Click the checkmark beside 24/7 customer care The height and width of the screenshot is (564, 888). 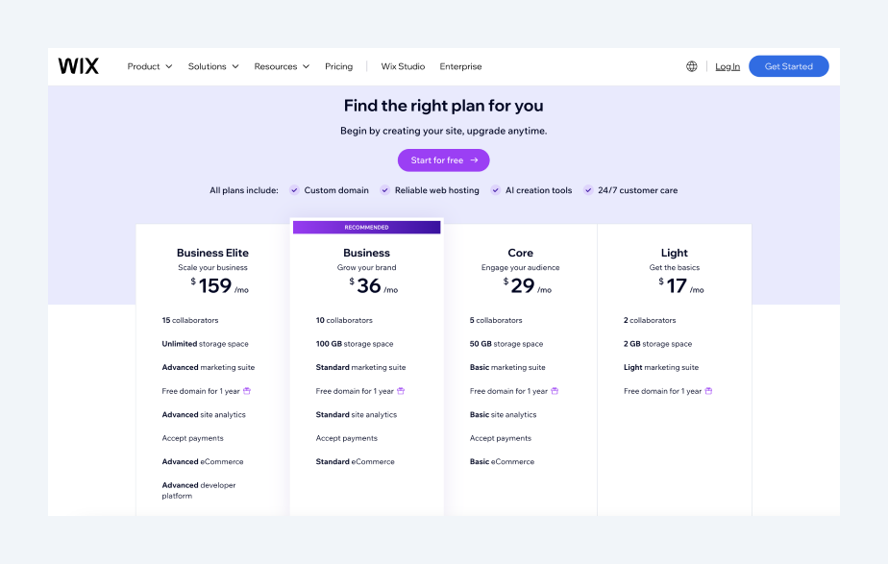click(x=588, y=190)
